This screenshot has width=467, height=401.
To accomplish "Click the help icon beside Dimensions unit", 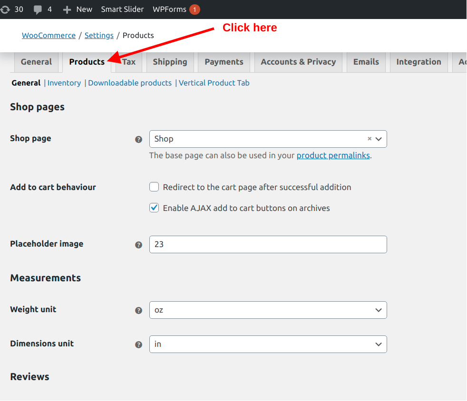I will [x=138, y=344].
